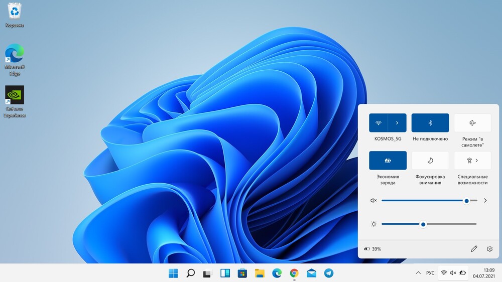
Task: Enable the Focus assist moon tile
Action: (x=430, y=161)
